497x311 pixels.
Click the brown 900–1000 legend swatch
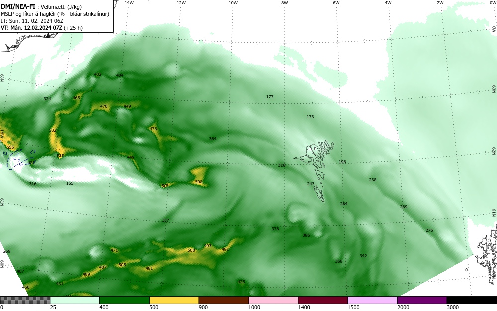click(224, 300)
